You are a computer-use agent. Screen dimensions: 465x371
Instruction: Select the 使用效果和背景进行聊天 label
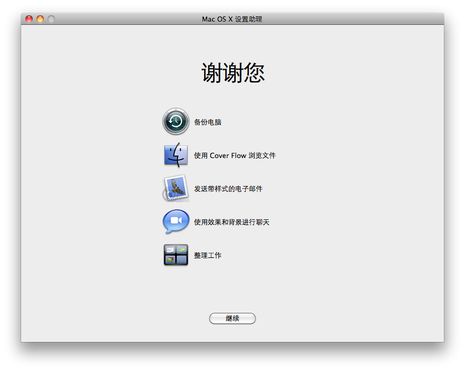pos(231,222)
